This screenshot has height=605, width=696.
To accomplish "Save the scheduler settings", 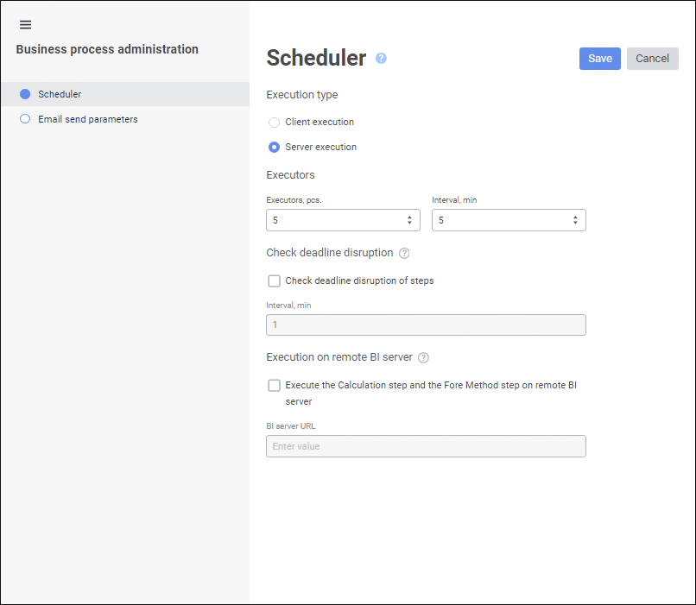I will pyautogui.click(x=599, y=59).
